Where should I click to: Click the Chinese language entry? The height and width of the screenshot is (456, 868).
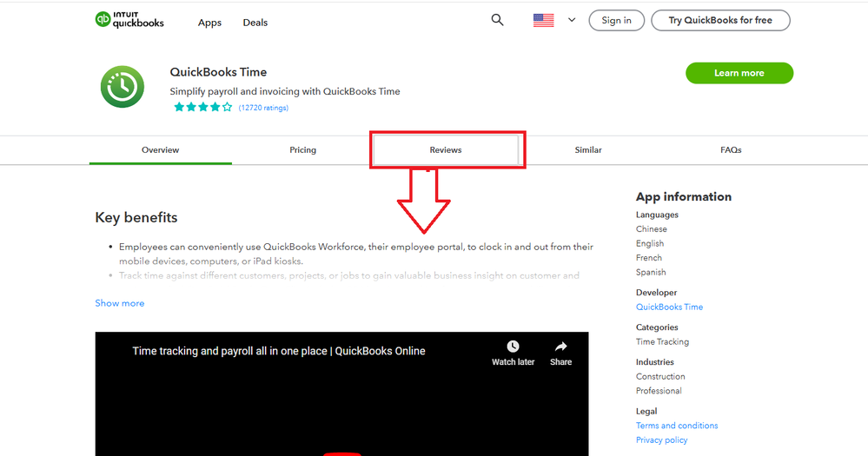pyautogui.click(x=651, y=229)
